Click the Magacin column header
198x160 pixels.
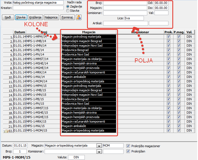(89, 32)
